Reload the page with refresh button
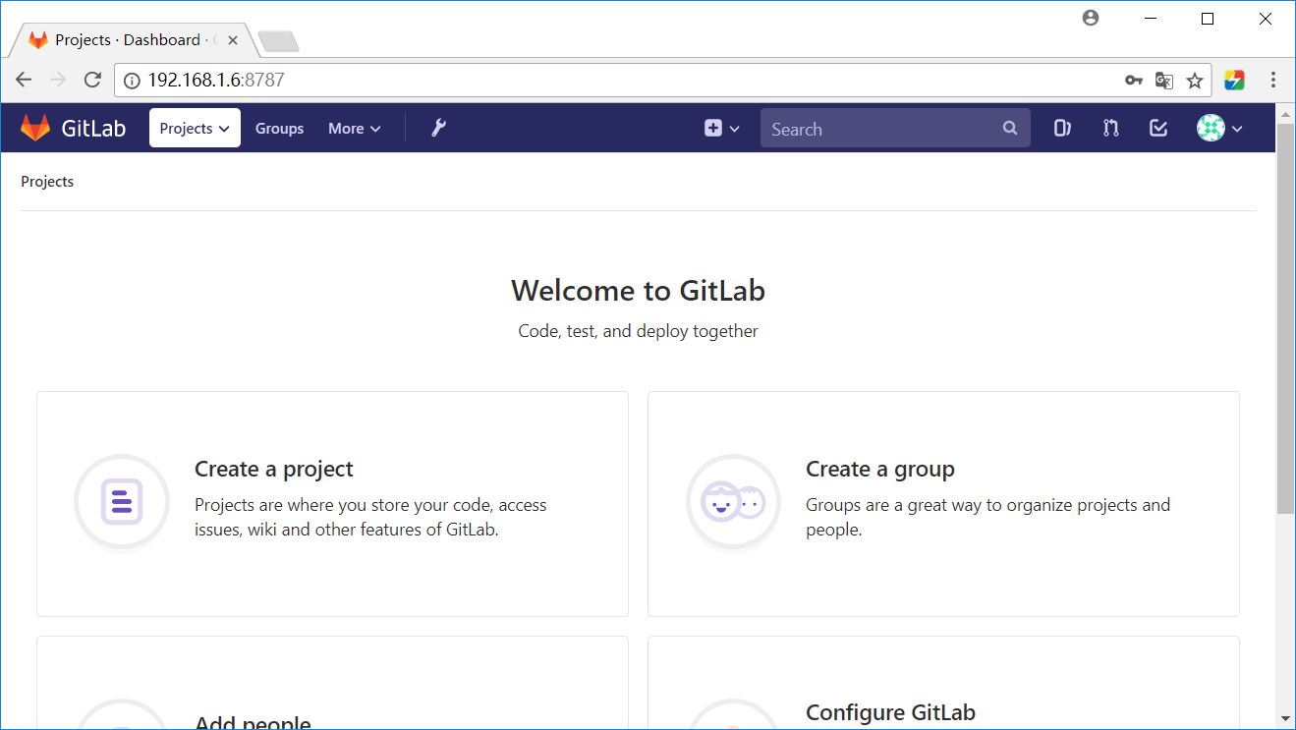The height and width of the screenshot is (730, 1296). pos(92,81)
